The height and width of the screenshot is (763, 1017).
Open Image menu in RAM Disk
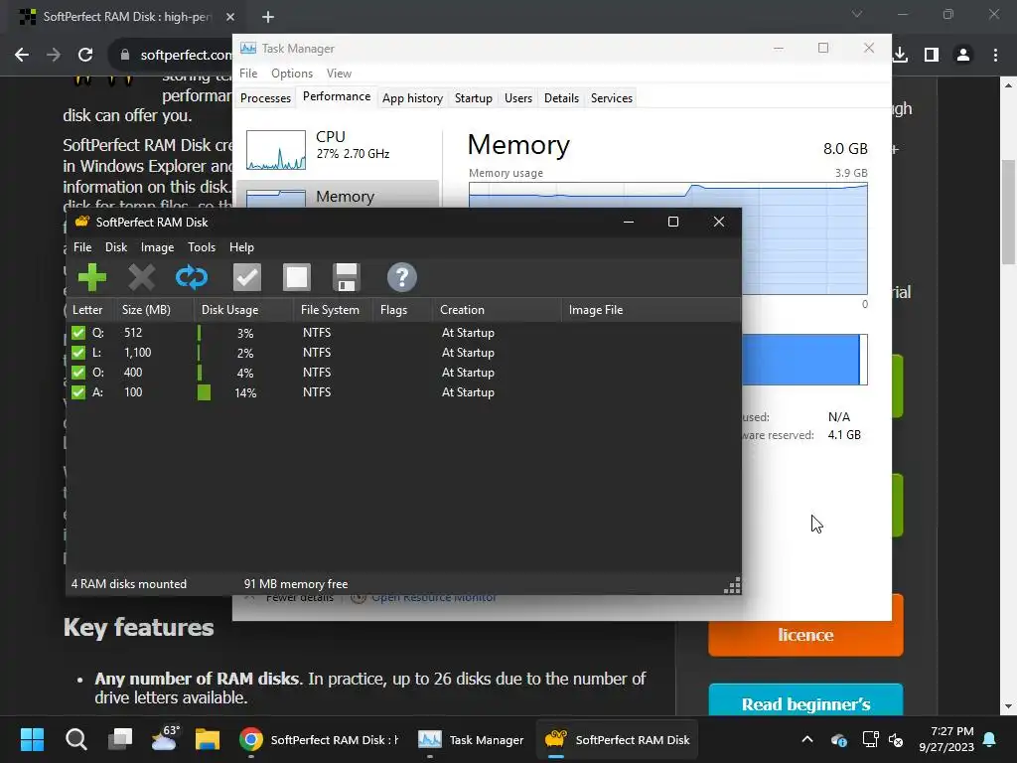click(x=157, y=247)
